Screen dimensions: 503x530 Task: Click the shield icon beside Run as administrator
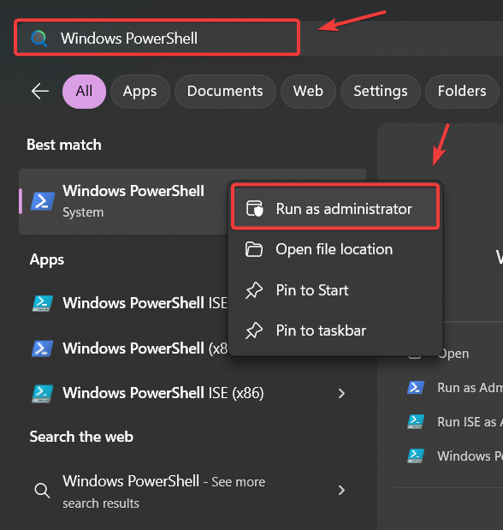254,209
